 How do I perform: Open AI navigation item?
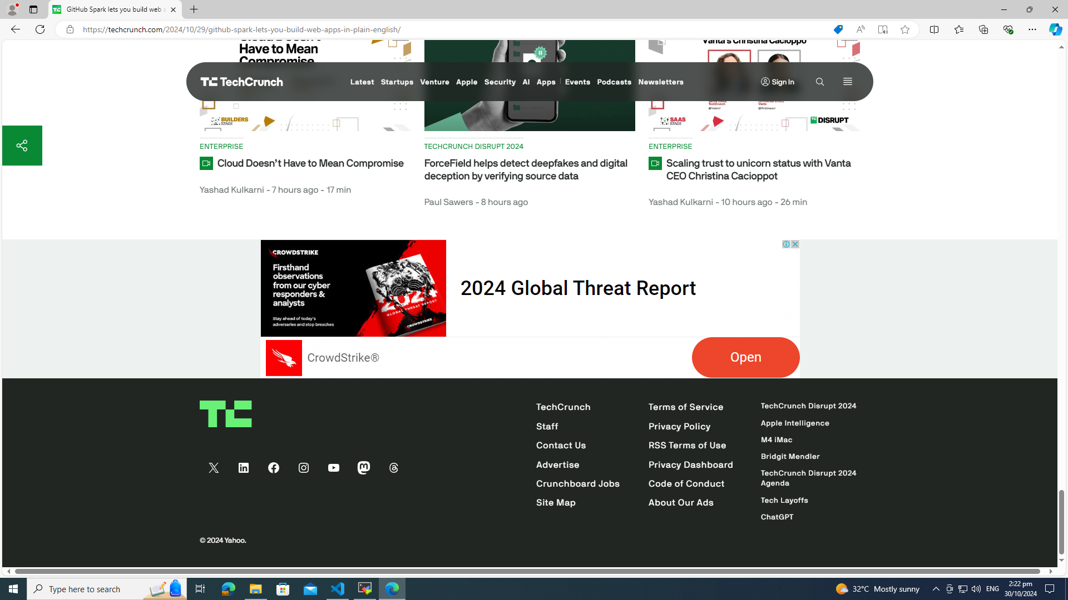[x=526, y=82]
